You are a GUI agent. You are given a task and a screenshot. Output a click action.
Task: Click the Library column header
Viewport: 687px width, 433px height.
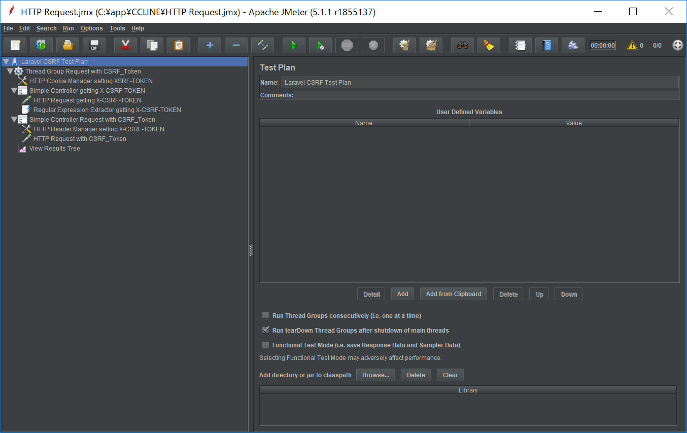[468, 390]
